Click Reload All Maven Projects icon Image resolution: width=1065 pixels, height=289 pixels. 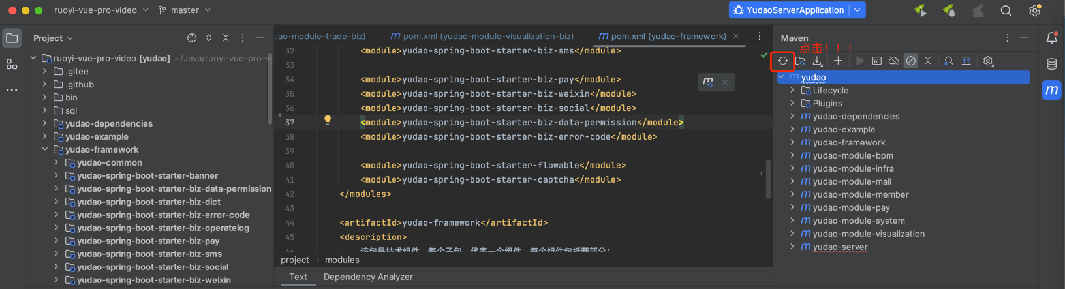(x=782, y=61)
